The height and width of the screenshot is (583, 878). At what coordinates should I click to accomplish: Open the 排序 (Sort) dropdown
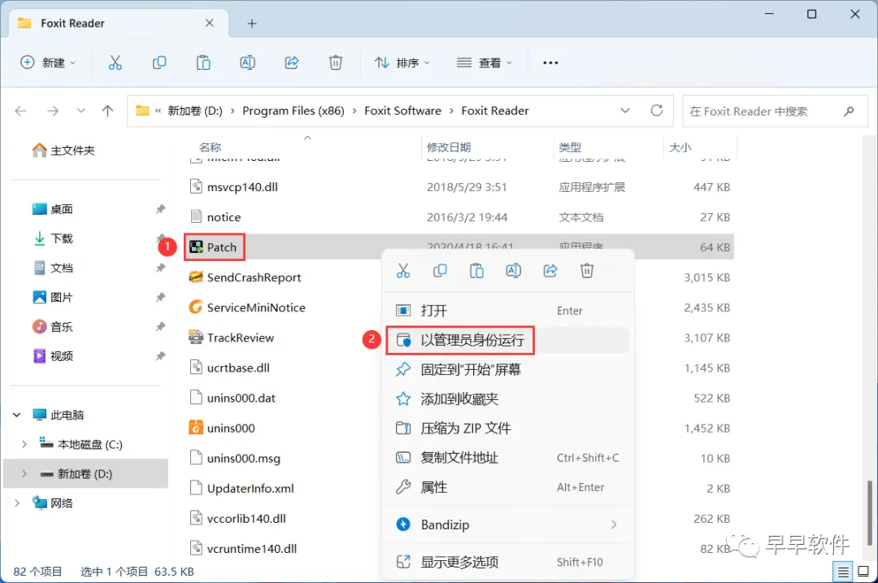click(402, 63)
